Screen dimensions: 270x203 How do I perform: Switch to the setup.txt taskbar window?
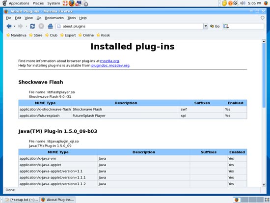(22, 200)
